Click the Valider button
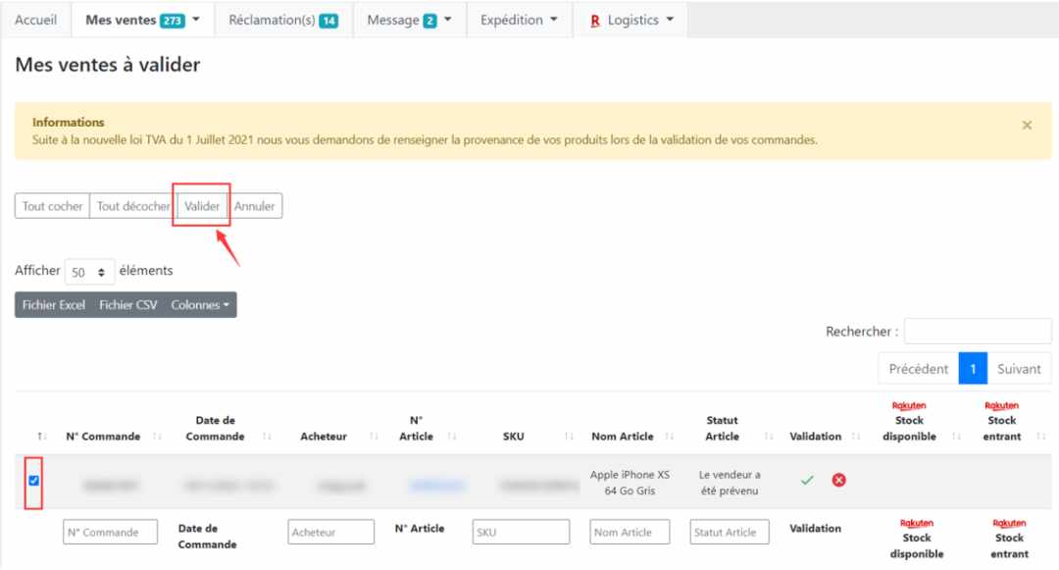This screenshot has width=1059, height=570. click(202, 206)
